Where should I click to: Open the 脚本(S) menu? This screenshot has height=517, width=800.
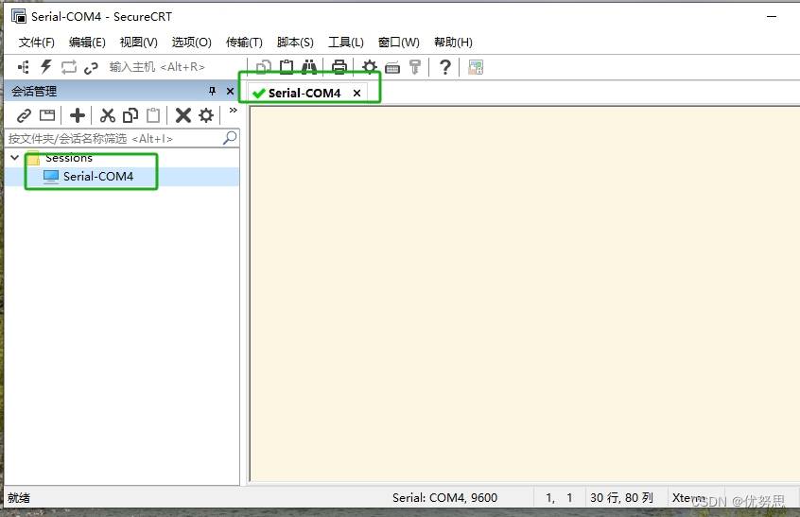295,43
